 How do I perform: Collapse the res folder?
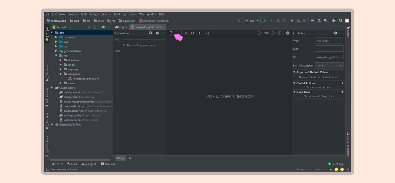point(56,56)
